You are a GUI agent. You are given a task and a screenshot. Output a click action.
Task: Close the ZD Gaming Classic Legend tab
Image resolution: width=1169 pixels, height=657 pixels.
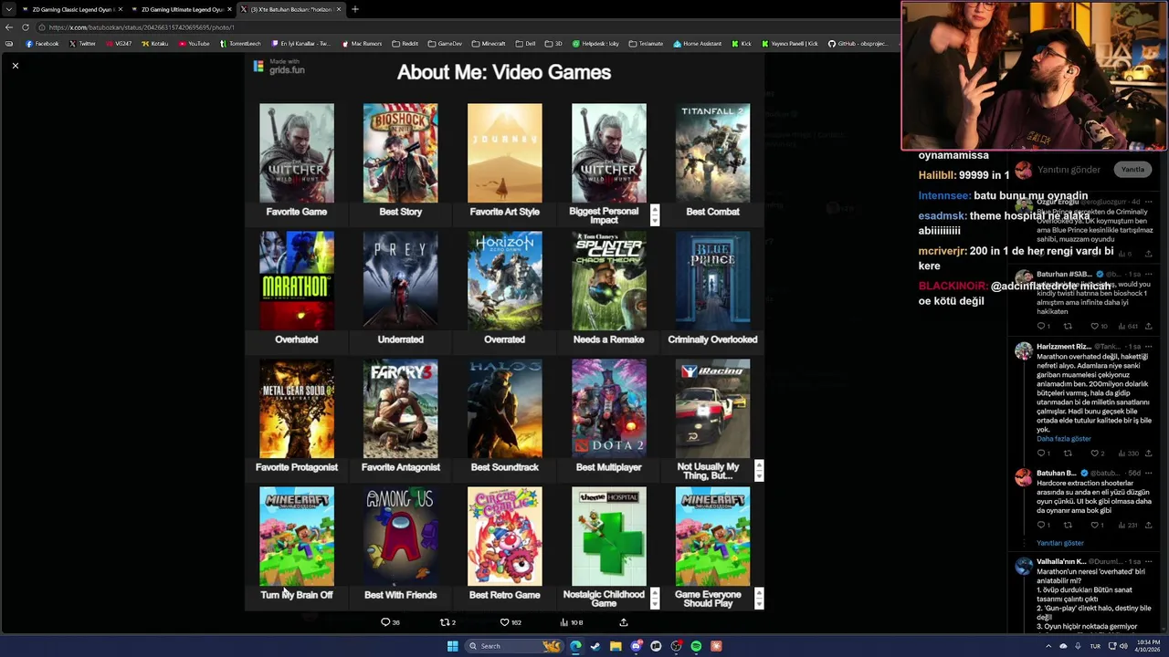click(x=120, y=9)
